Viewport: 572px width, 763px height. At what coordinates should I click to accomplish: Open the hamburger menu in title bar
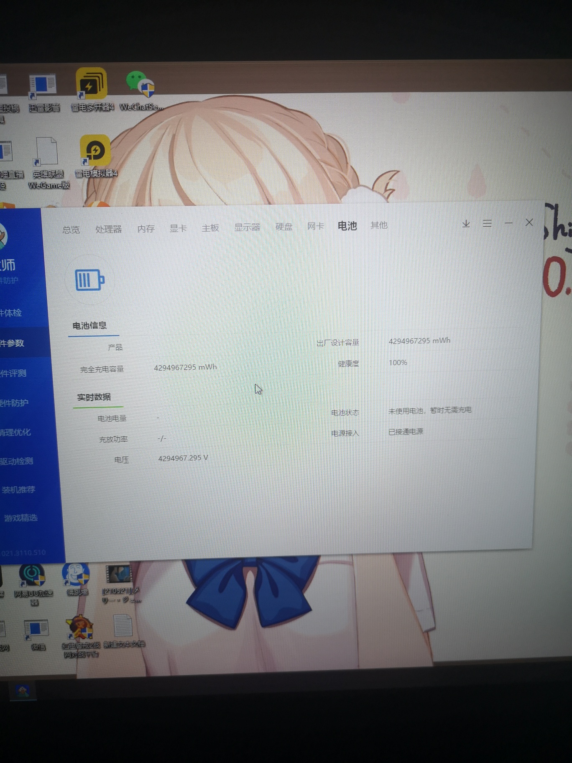[487, 223]
